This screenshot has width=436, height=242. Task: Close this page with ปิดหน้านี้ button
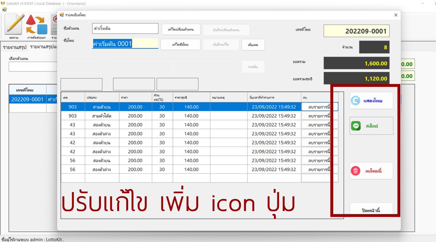(371, 210)
